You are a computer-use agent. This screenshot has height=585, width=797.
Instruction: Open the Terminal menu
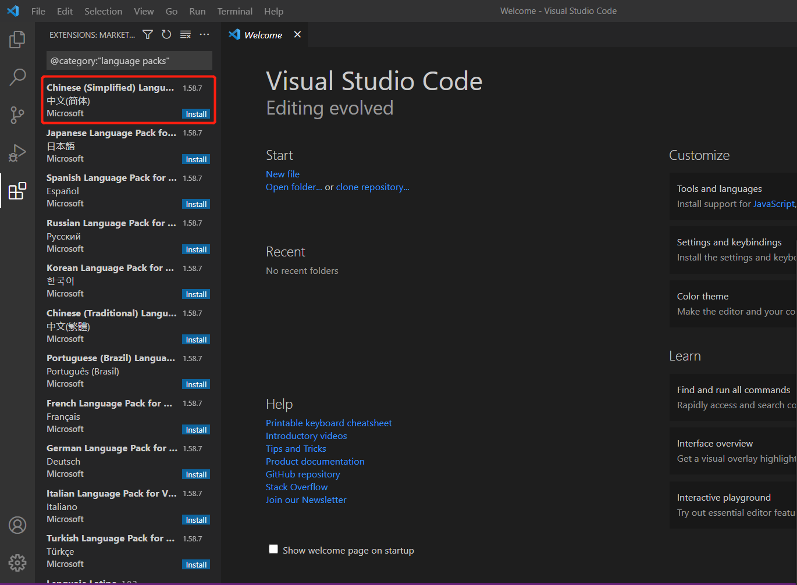pyautogui.click(x=234, y=10)
